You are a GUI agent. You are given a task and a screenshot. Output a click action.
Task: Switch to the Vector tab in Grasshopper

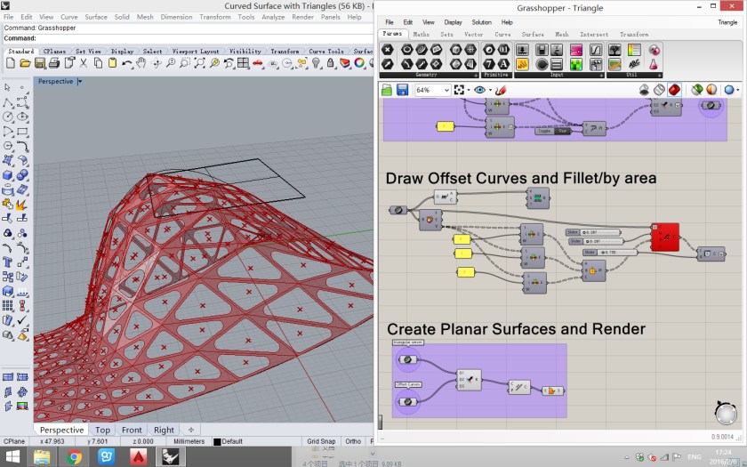473,35
